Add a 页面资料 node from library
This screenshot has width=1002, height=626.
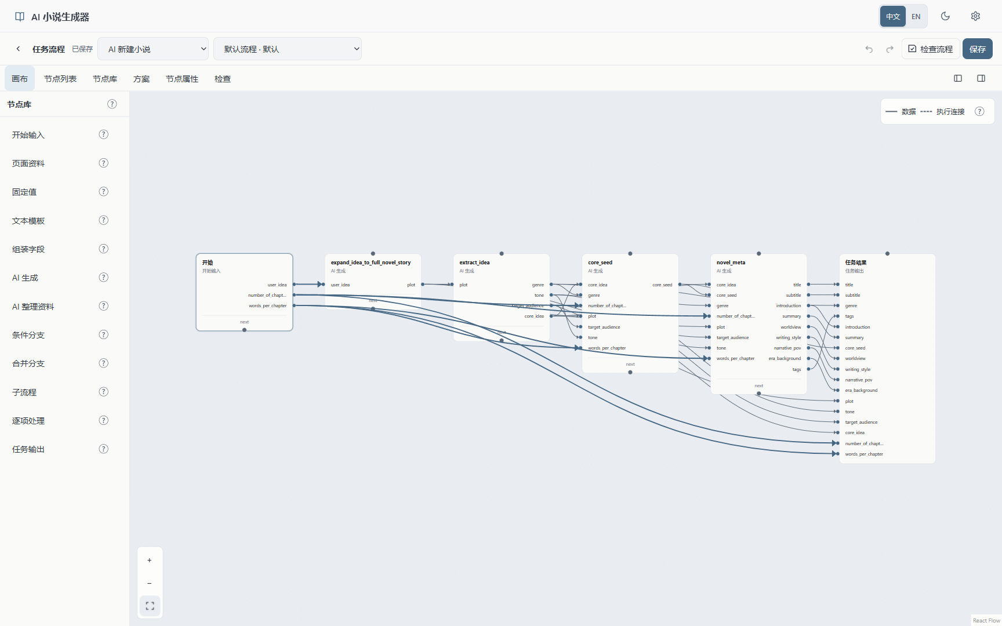(28, 163)
